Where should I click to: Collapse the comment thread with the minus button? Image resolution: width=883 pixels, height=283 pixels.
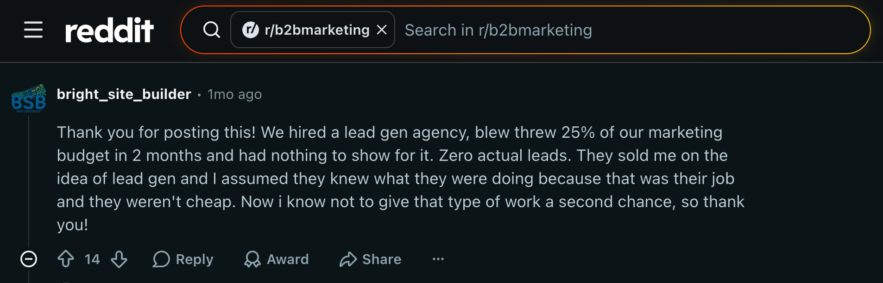[29, 259]
